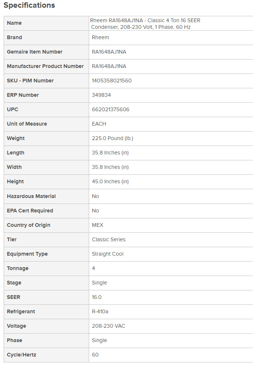This screenshot has width=253, height=382.
Task: Click ERP Number value 349834
Action: (x=101, y=95)
